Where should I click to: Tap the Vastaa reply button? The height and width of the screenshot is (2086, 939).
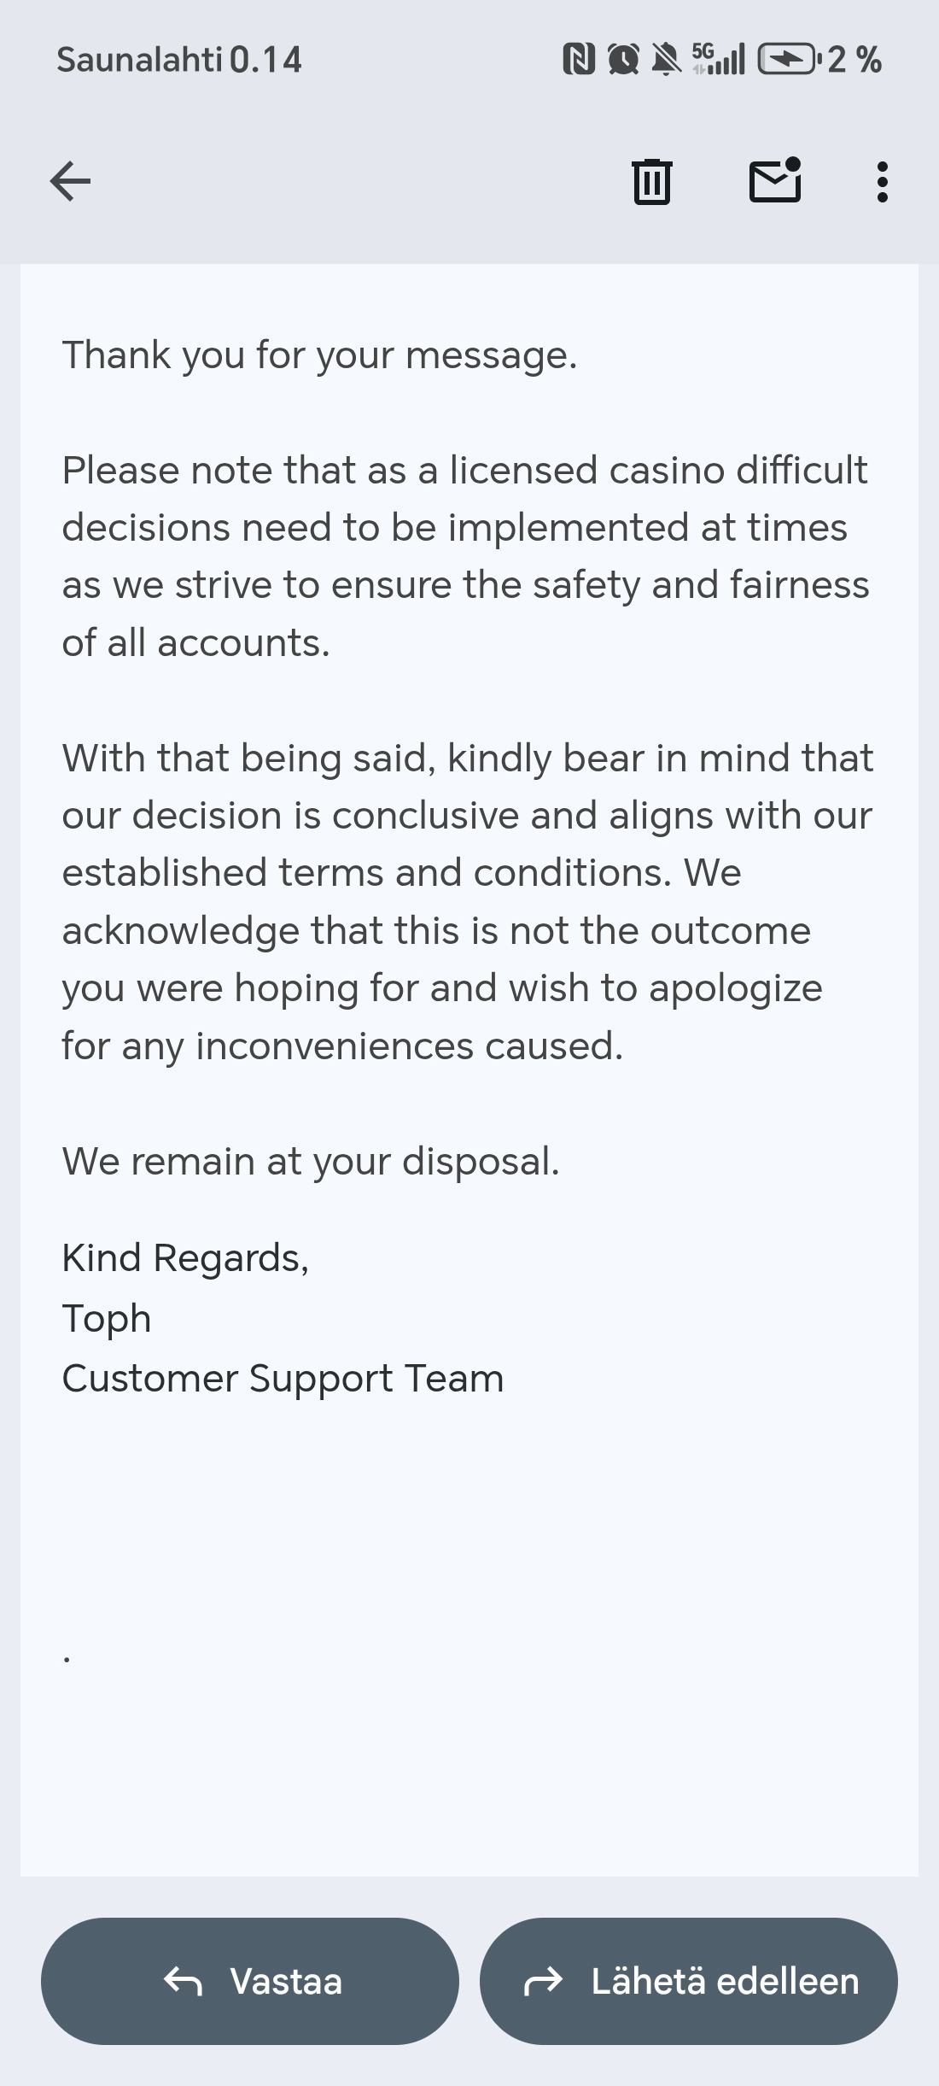coord(250,1981)
